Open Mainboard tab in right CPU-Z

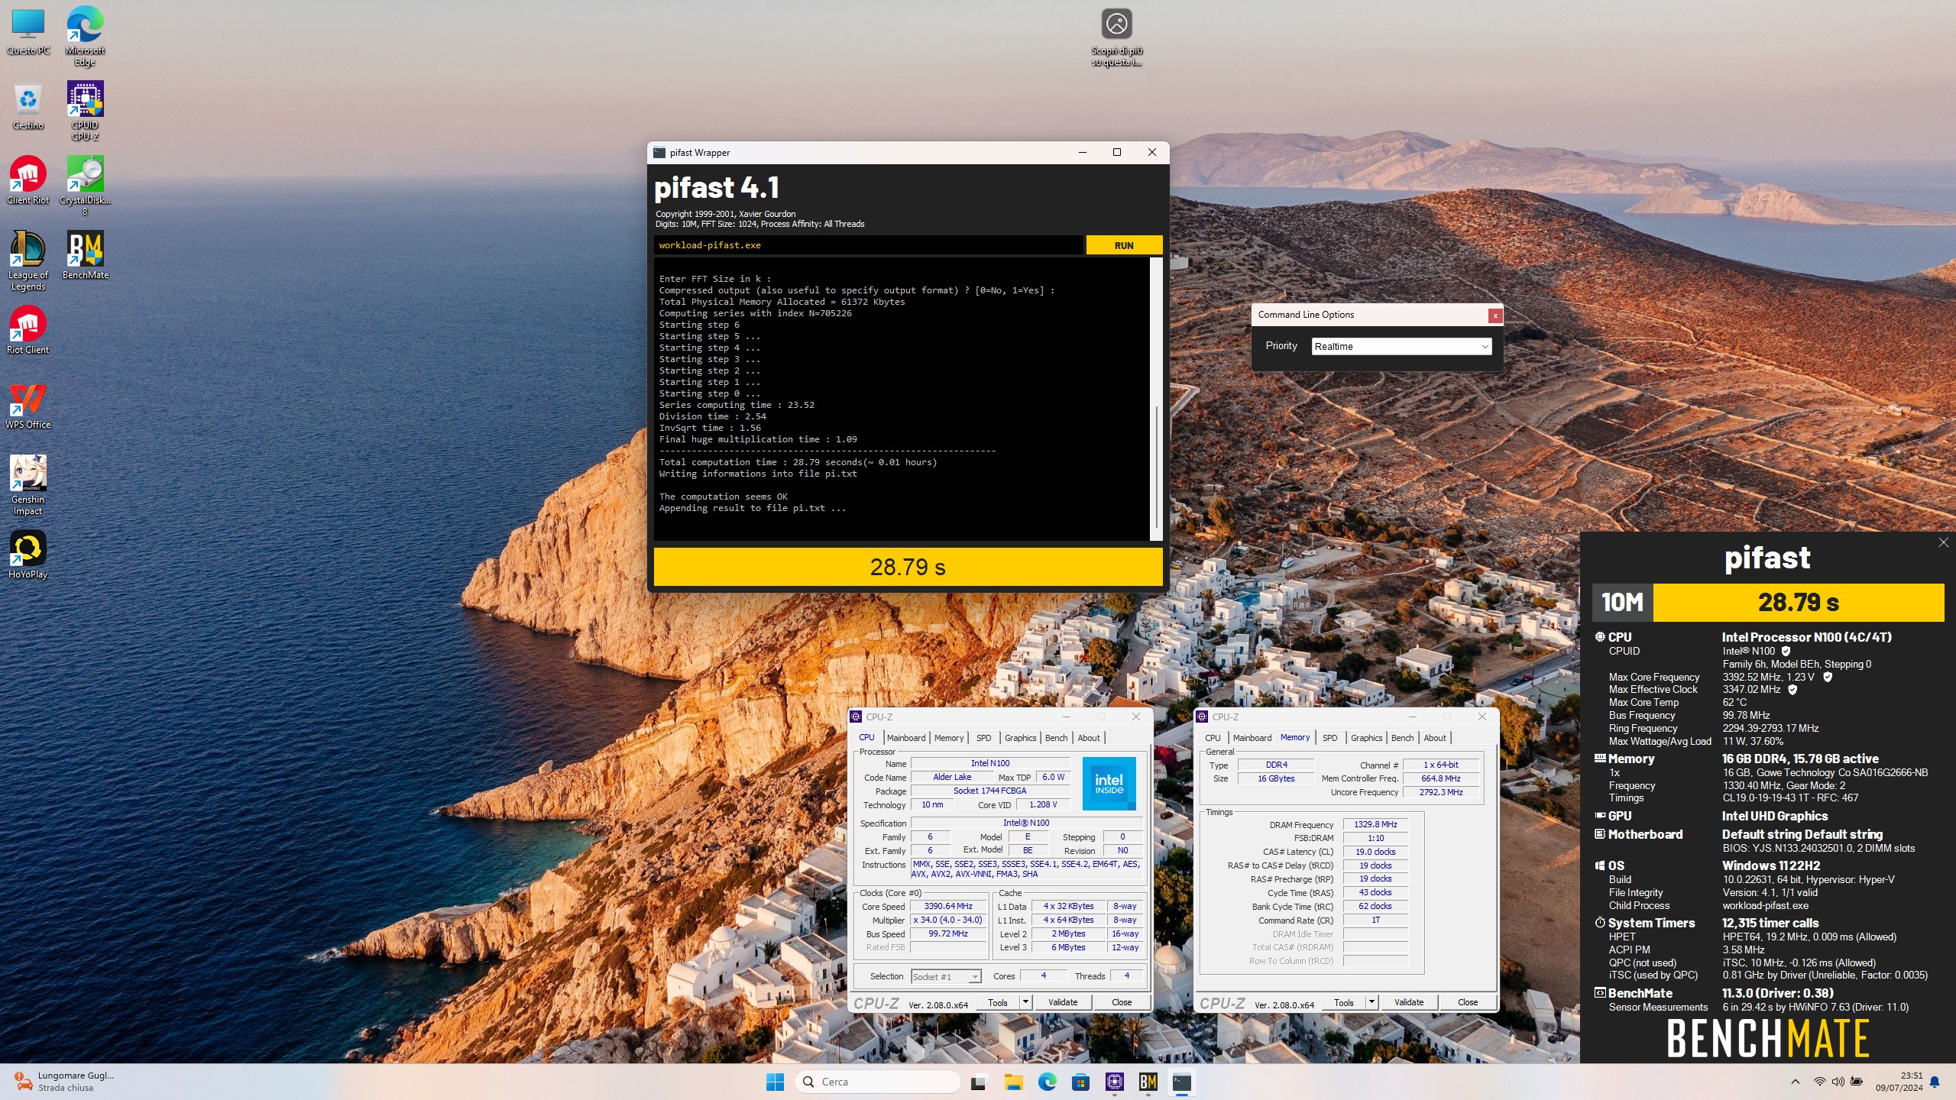[1252, 738]
